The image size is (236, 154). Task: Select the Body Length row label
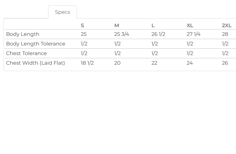coord(23,34)
